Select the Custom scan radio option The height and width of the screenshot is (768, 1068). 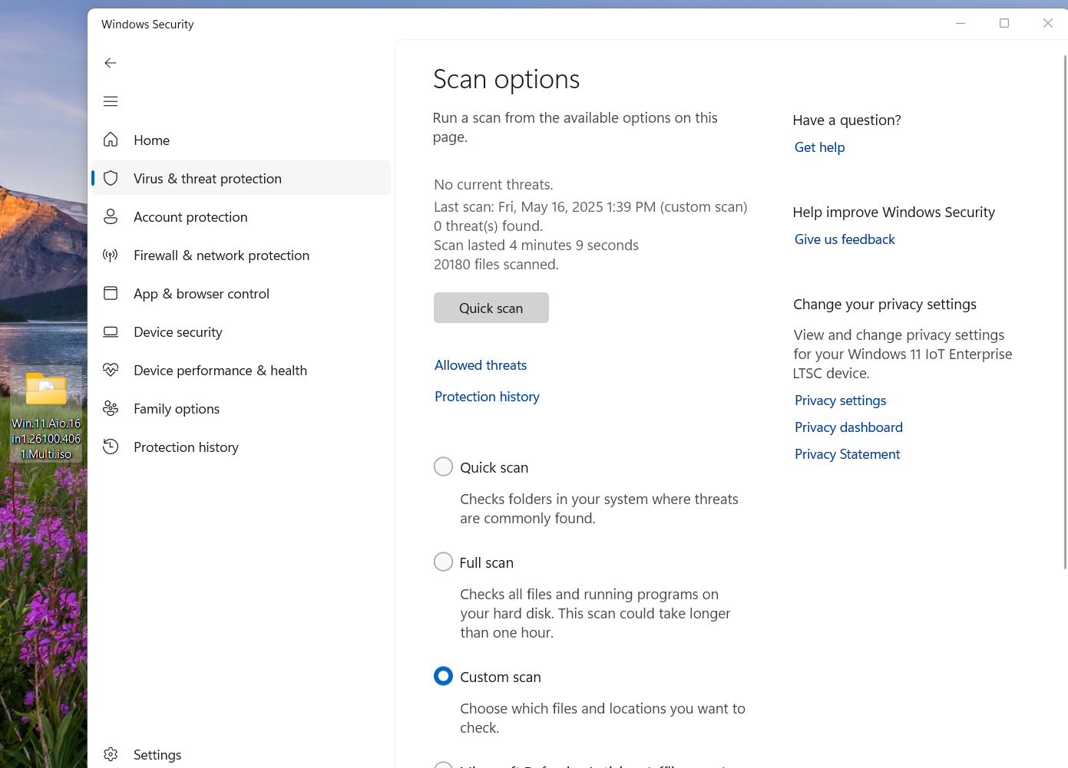(443, 676)
